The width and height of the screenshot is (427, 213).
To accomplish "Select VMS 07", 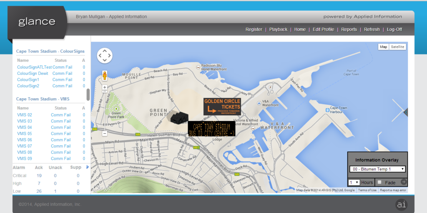I will [x=25, y=146].
